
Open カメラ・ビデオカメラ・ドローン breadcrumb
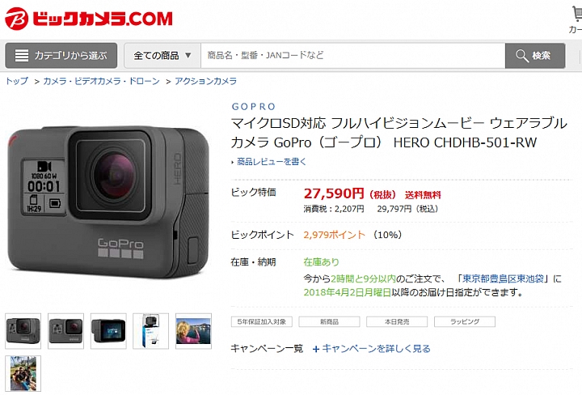[101, 81]
